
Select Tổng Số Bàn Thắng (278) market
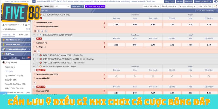pyautogui.click(x=15, y=84)
